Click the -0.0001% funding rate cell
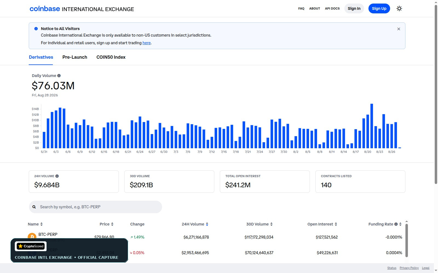438x273 pixels. [x=394, y=237]
